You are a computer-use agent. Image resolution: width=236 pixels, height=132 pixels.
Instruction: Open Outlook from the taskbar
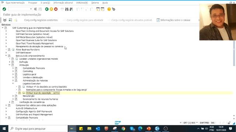[x=98, y=129]
